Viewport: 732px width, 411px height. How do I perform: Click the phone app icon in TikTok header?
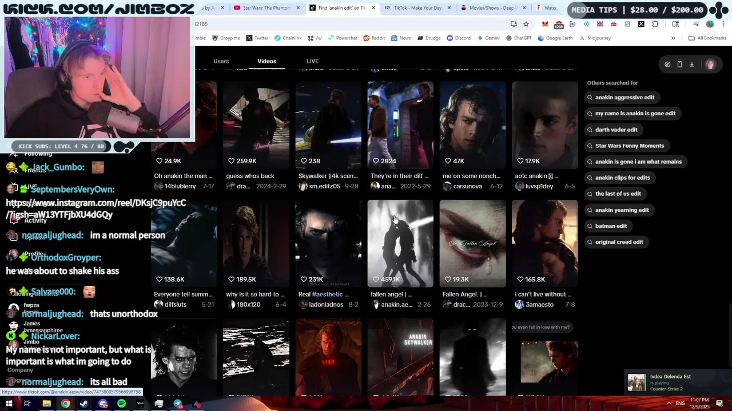pos(679,65)
